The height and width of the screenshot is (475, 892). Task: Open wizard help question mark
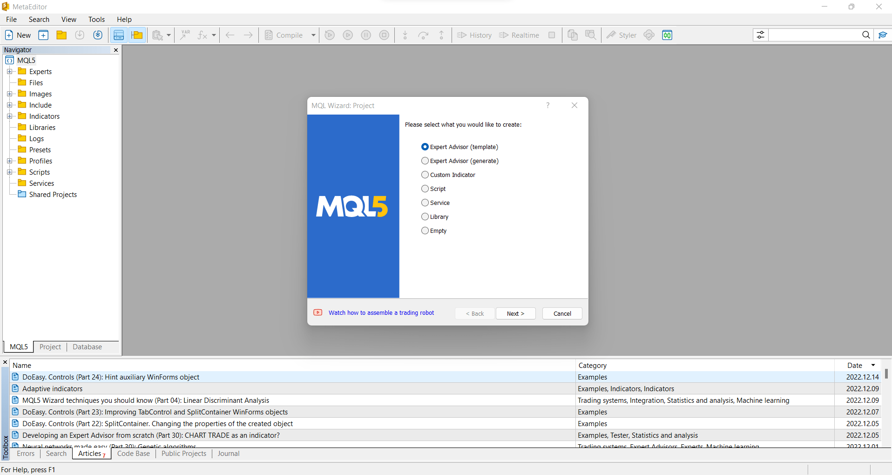point(548,105)
